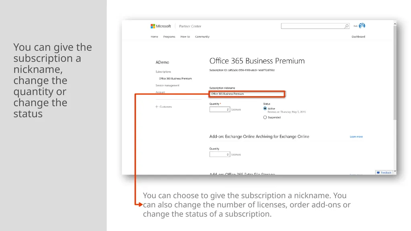Select Office 365 Business Premium in sidebar
The height and width of the screenshot is (231, 411).
(x=175, y=78)
